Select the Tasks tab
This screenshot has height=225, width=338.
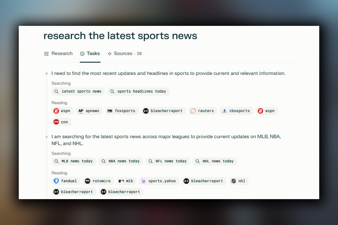90,54
